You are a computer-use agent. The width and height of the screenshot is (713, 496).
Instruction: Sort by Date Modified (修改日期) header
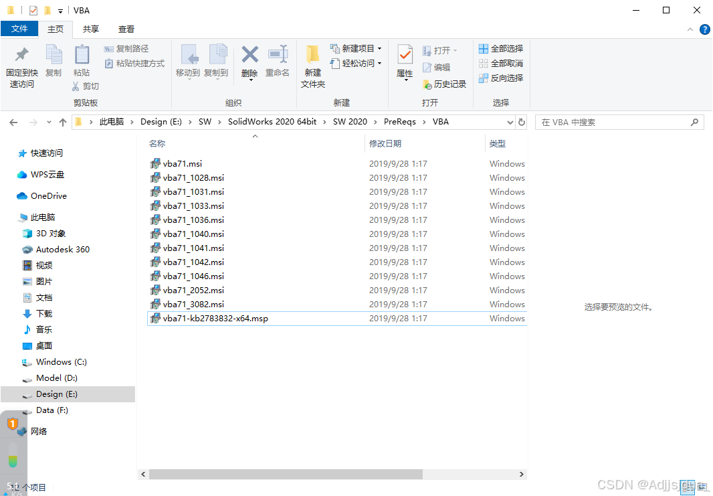pos(385,144)
